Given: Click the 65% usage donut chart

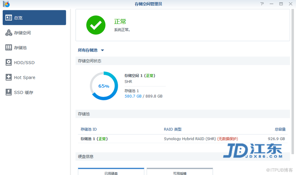Looking at the screenshot, I should coord(104,86).
